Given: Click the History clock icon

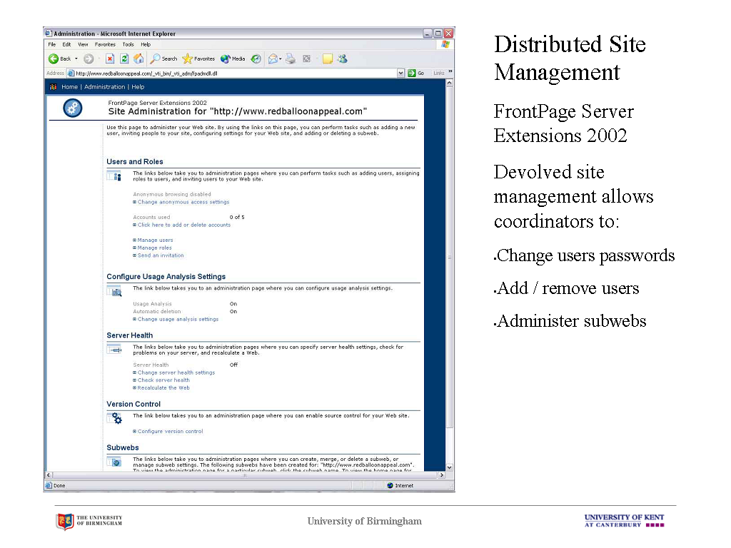Looking at the screenshot, I should [x=256, y=59].
